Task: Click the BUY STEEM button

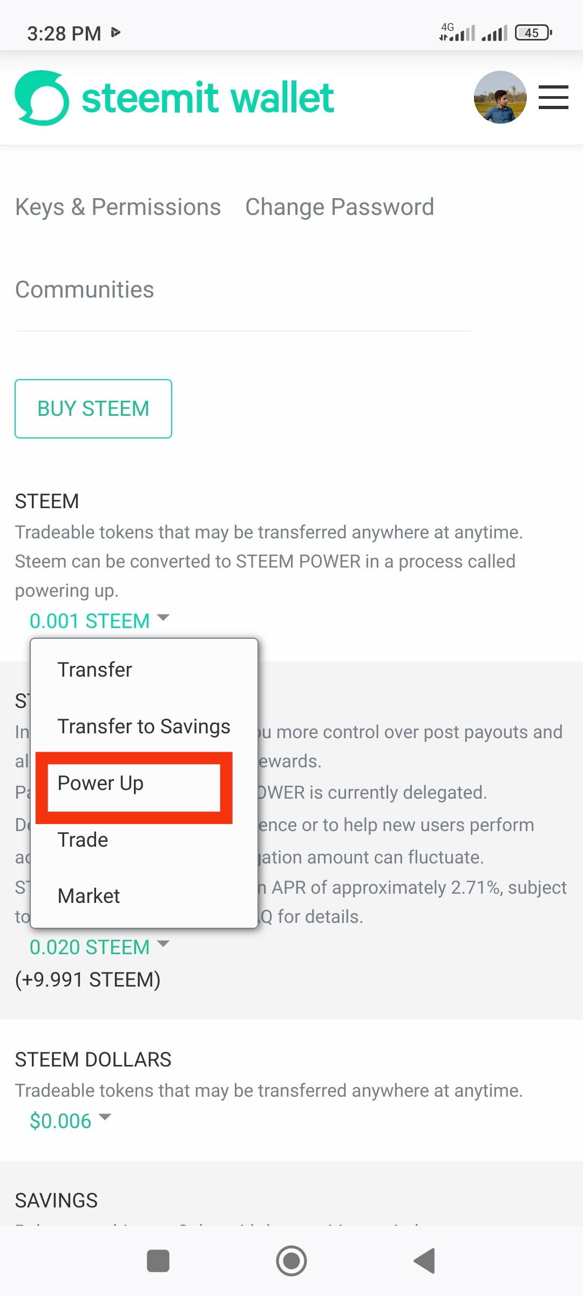Action: pos(93,409)
